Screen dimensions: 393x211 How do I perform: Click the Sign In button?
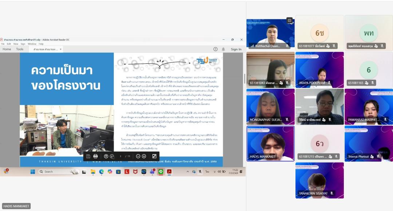pos(236,49)
